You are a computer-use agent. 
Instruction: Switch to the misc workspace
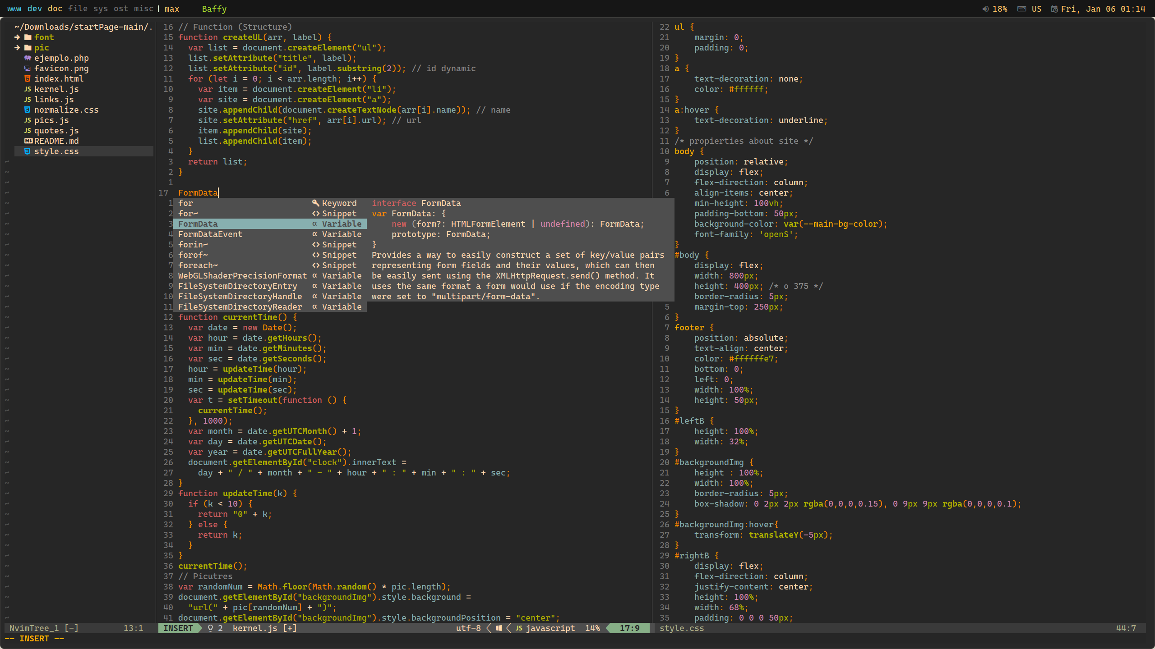tap(143, 9)
